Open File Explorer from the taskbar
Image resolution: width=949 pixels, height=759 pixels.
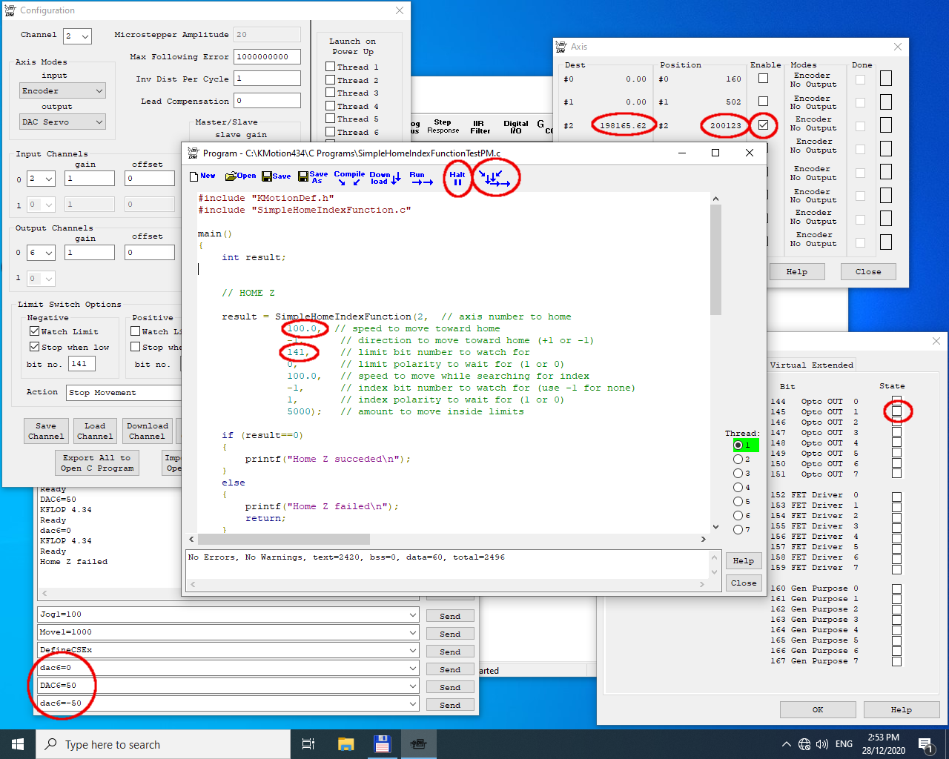pos(345,744)
